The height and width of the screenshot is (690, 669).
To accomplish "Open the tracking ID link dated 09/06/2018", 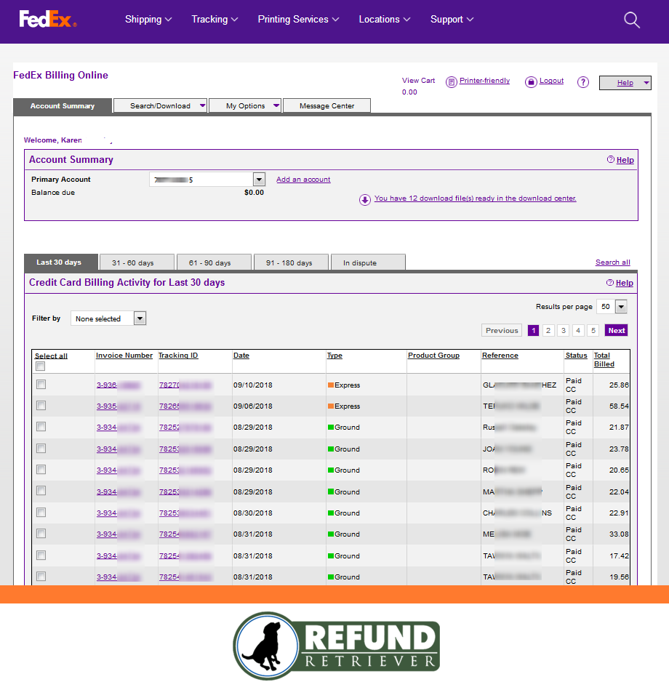I will (x=185, y=406).
